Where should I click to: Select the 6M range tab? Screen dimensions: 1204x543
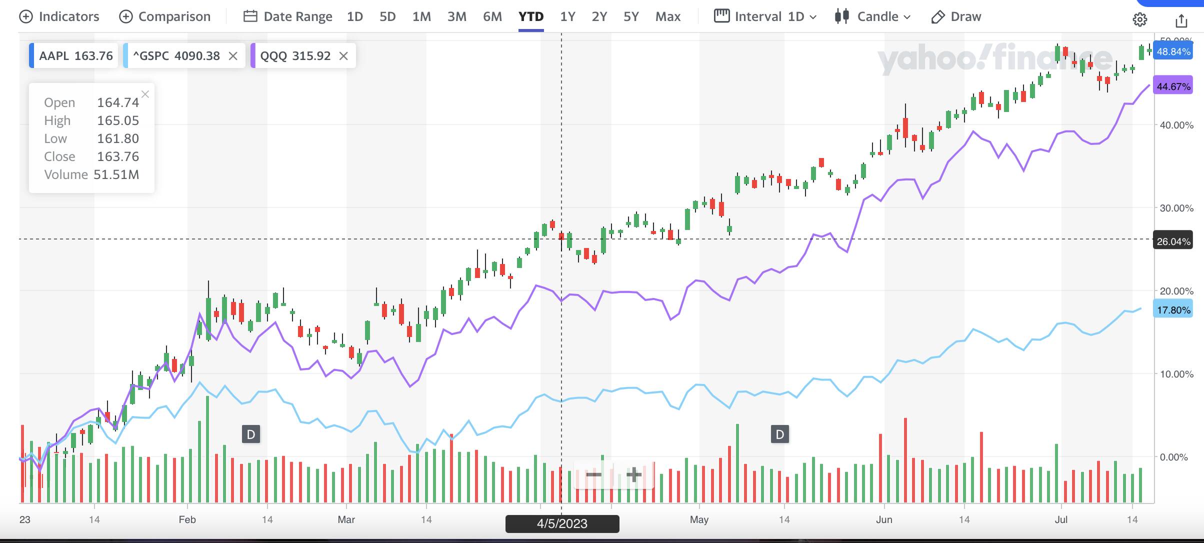coord(492,16)
